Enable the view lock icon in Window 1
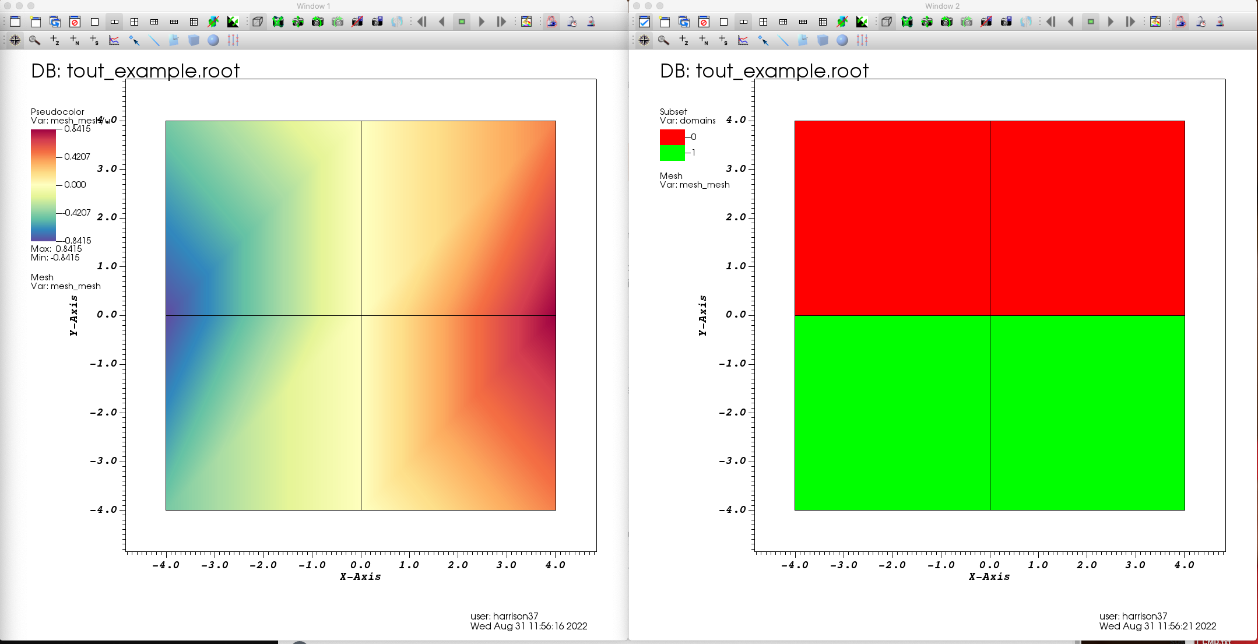The height and width of the screenshot is (644, 1258). pos(551,22)
